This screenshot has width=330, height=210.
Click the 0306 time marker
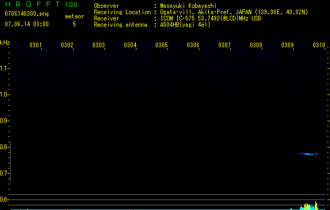click(193, 45)
